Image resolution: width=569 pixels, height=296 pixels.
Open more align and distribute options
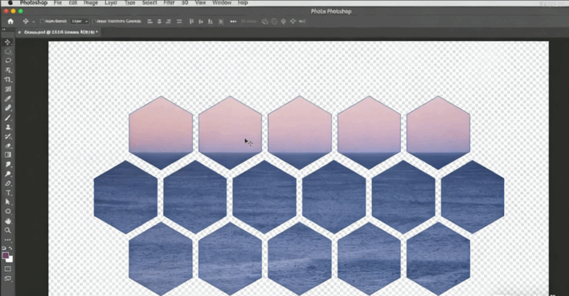pyautogui.click(x=233, y=22)
